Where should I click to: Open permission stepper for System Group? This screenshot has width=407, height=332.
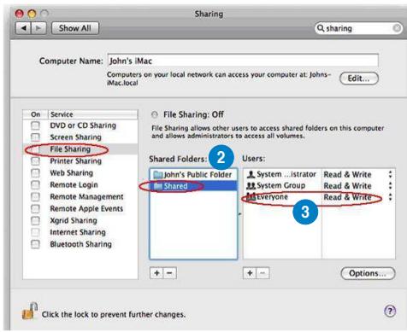coord(390,186)
